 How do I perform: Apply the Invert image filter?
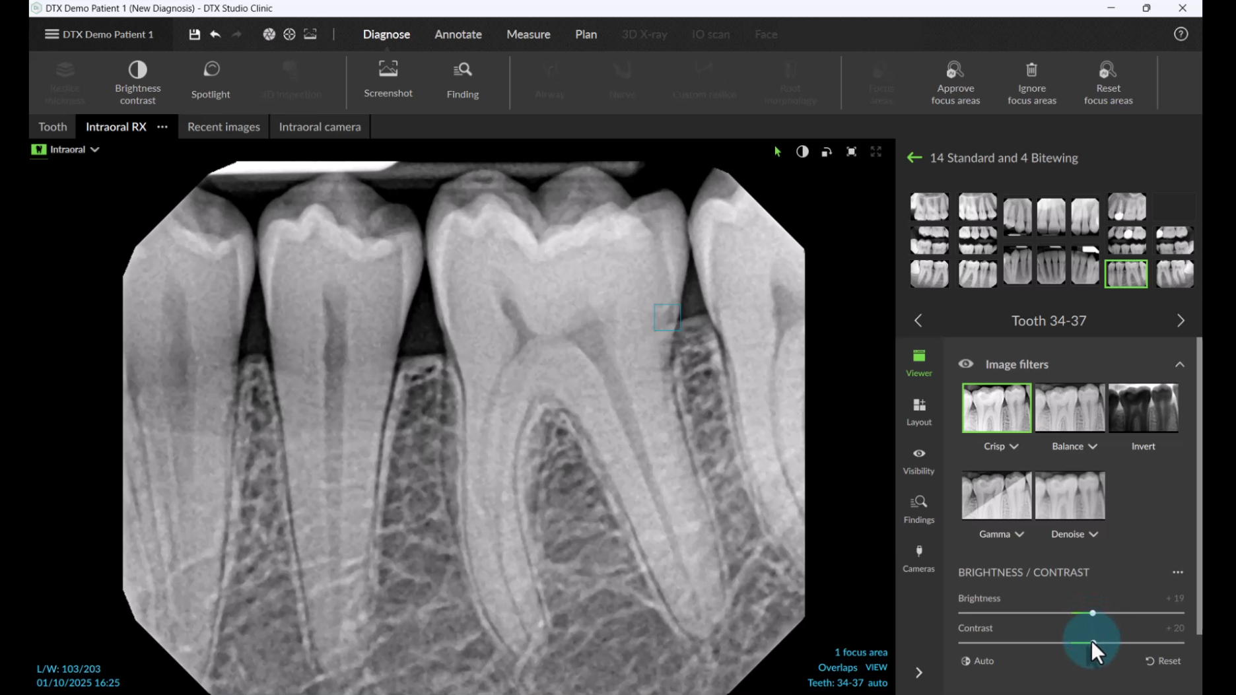[1143, 409]
